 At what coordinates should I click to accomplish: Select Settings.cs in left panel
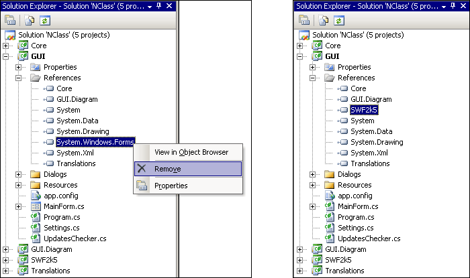(x=62, y=228)
